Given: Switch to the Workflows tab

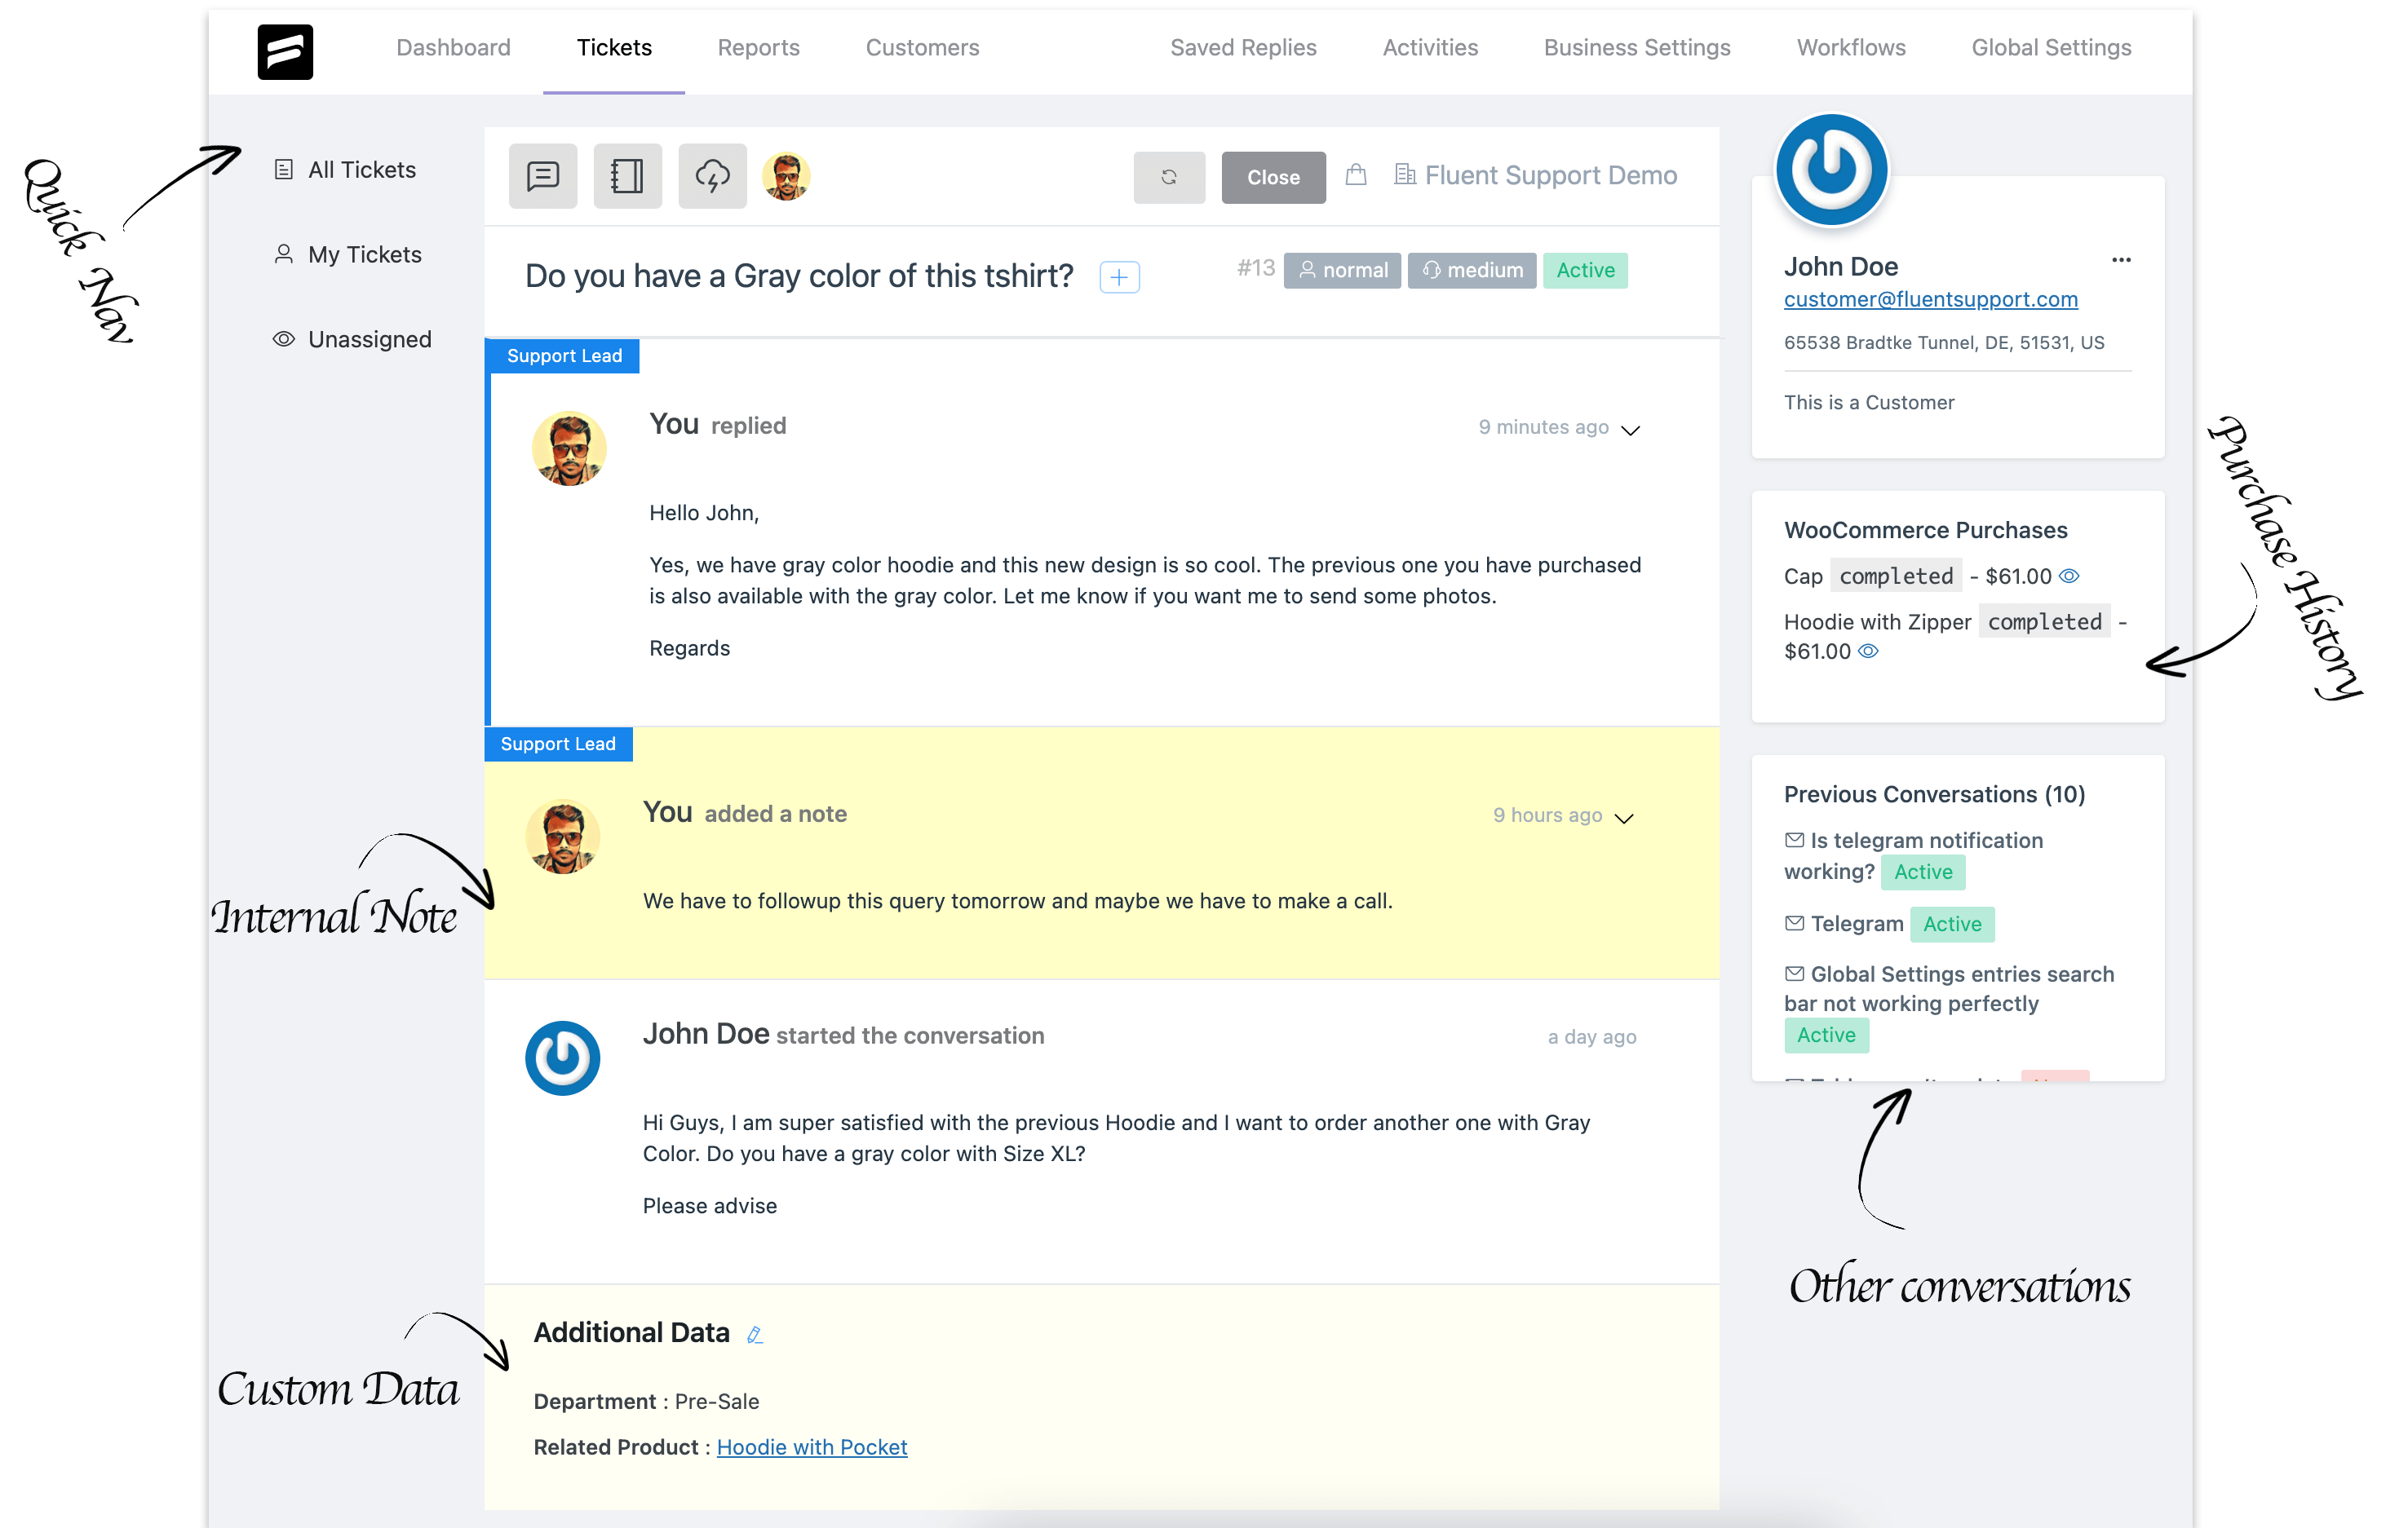Looking at the screenshot, I should coord(1850,47).
